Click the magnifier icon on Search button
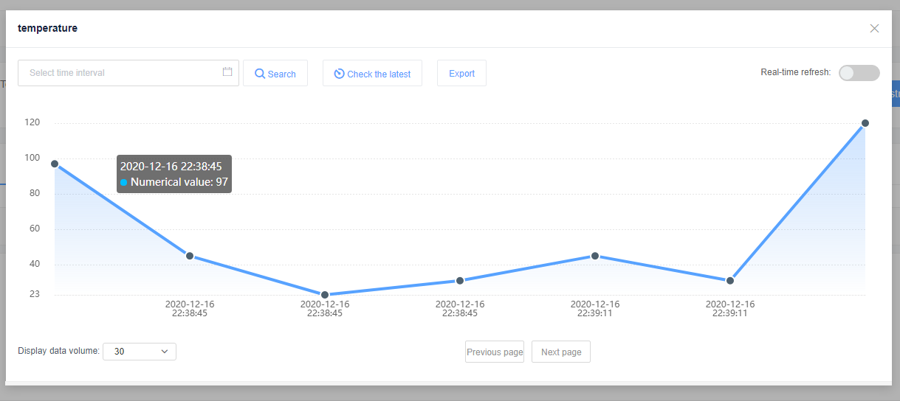Image resolution: width=900 pixels, height=401 pixels. coord(260,74)
